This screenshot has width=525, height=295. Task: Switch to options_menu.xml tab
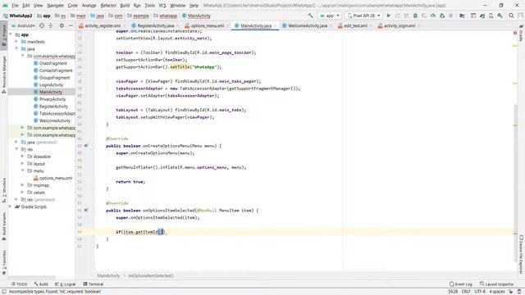207,25
